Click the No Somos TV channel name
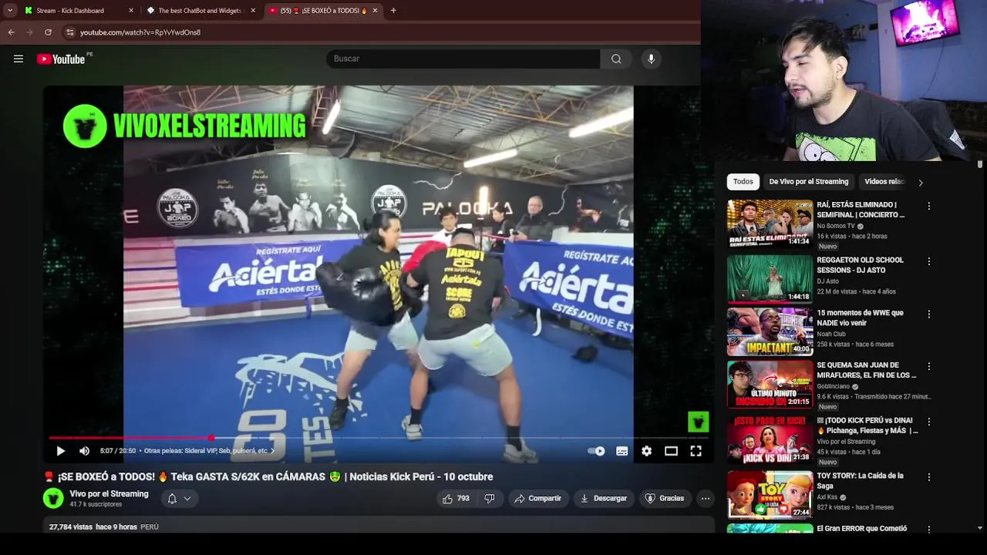The width and height of the screenshot is (987, 555). tap(836, 226)
